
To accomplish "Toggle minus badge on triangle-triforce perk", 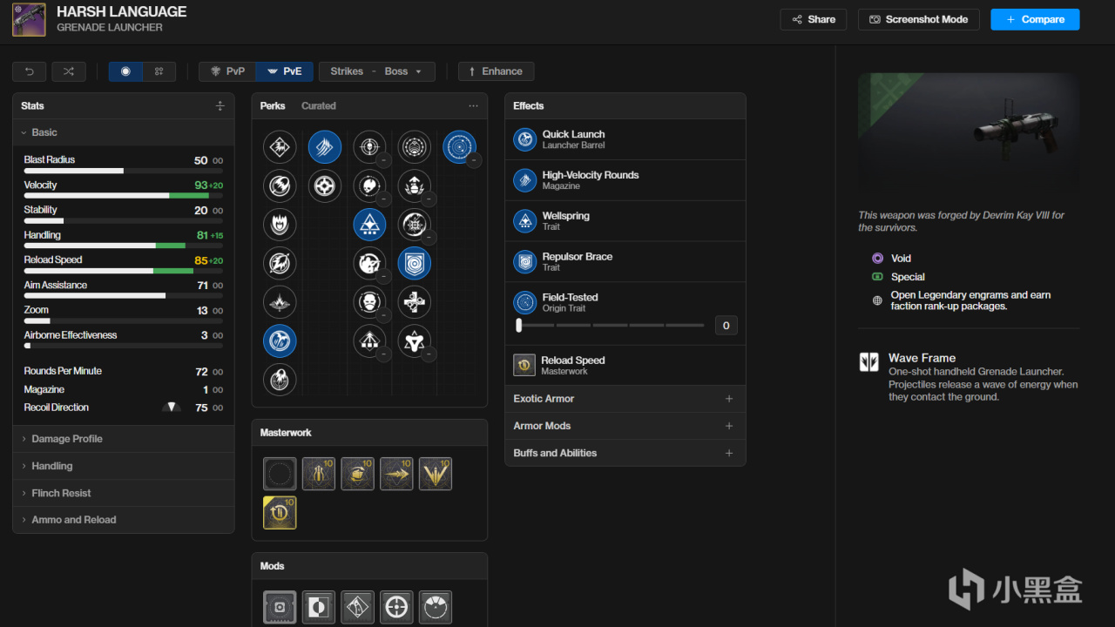I will (x=429, y=354).
